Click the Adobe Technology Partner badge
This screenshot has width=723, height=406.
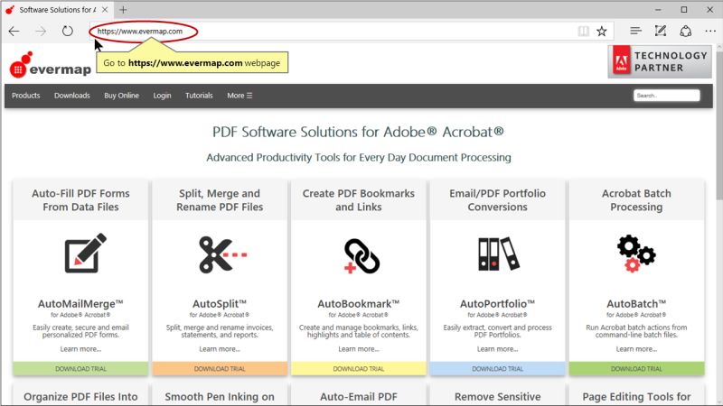coord(660,61)
